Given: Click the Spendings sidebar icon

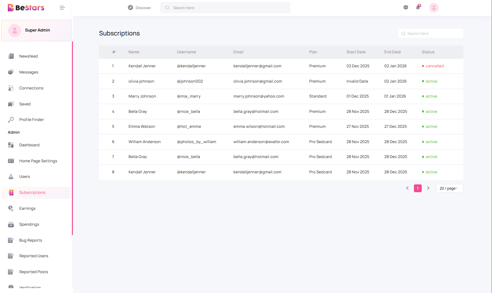Looking at the screenshot, I should tap(11, 224).
